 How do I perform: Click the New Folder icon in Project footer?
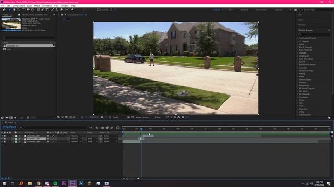click(7, 118)
